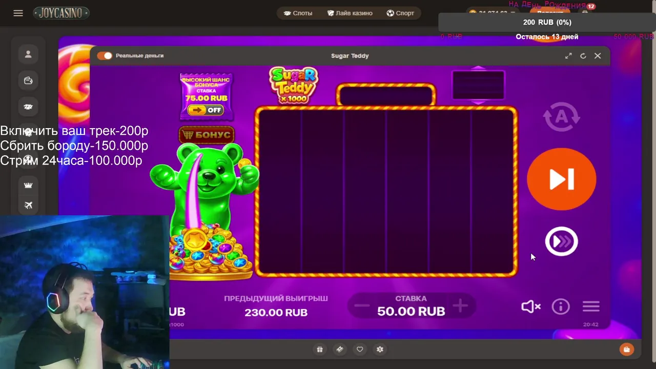The height and width of the screenshot is (369, 656).
Task: Open the 777 slots icon in sidebar
Action: pos(28,107)
